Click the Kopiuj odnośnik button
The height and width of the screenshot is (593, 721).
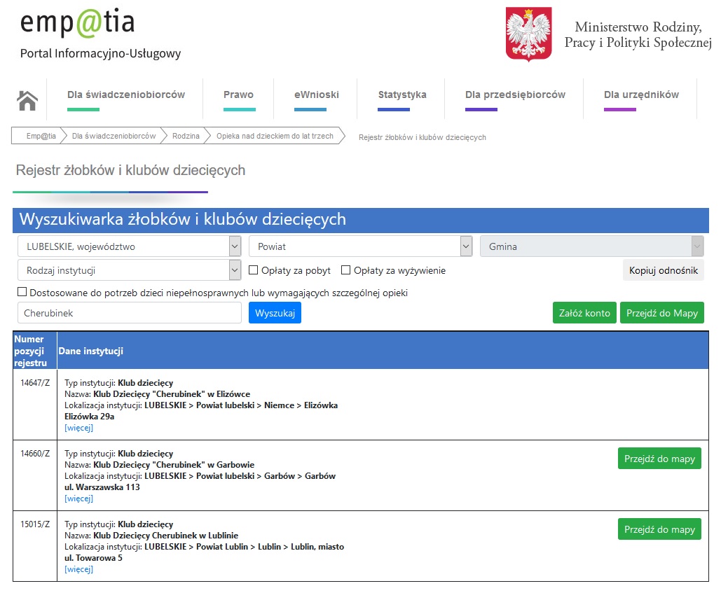tap(663, 270)
